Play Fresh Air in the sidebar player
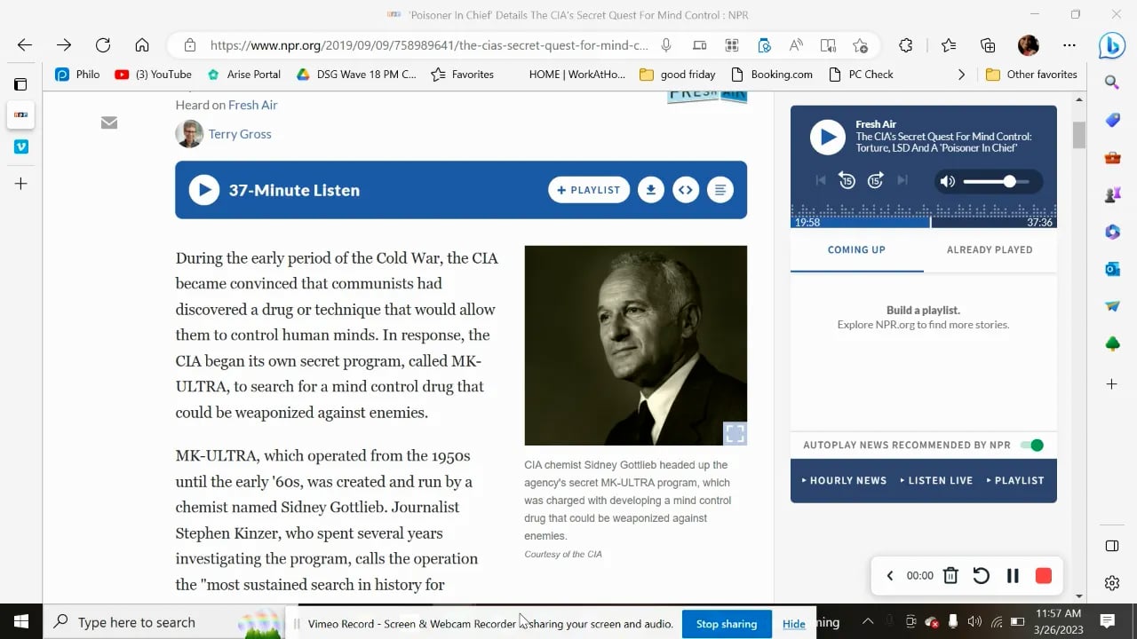 point(827,137)
